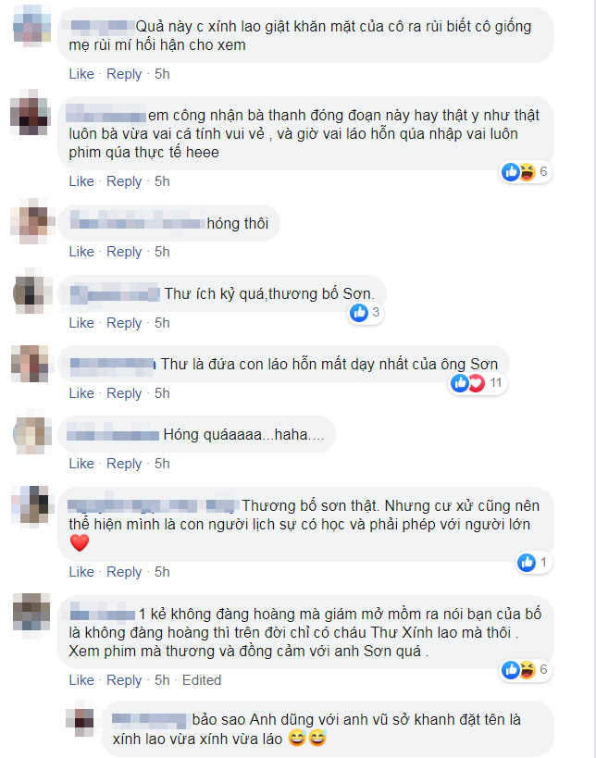
Task: Click 5h timestamp under 'em công nhận' comment
Action: 162,181
